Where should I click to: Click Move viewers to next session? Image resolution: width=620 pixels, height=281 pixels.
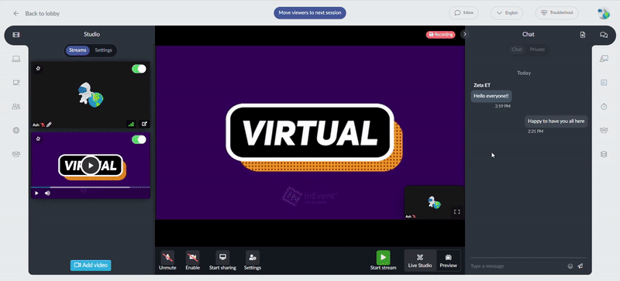(x=310, y=12)
